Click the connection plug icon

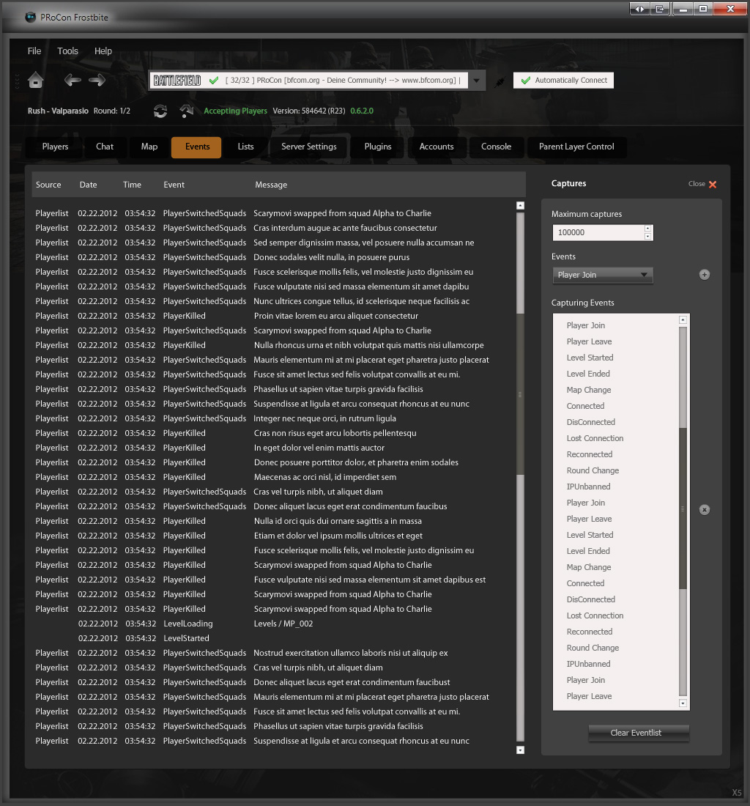[x=500, y=81]
